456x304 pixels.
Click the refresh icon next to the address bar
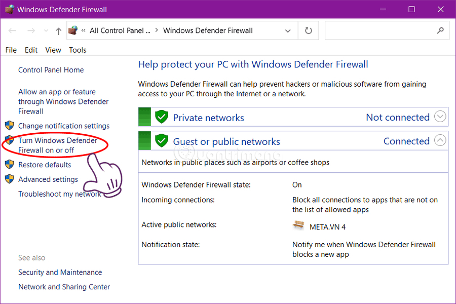[x=308, y=30]
